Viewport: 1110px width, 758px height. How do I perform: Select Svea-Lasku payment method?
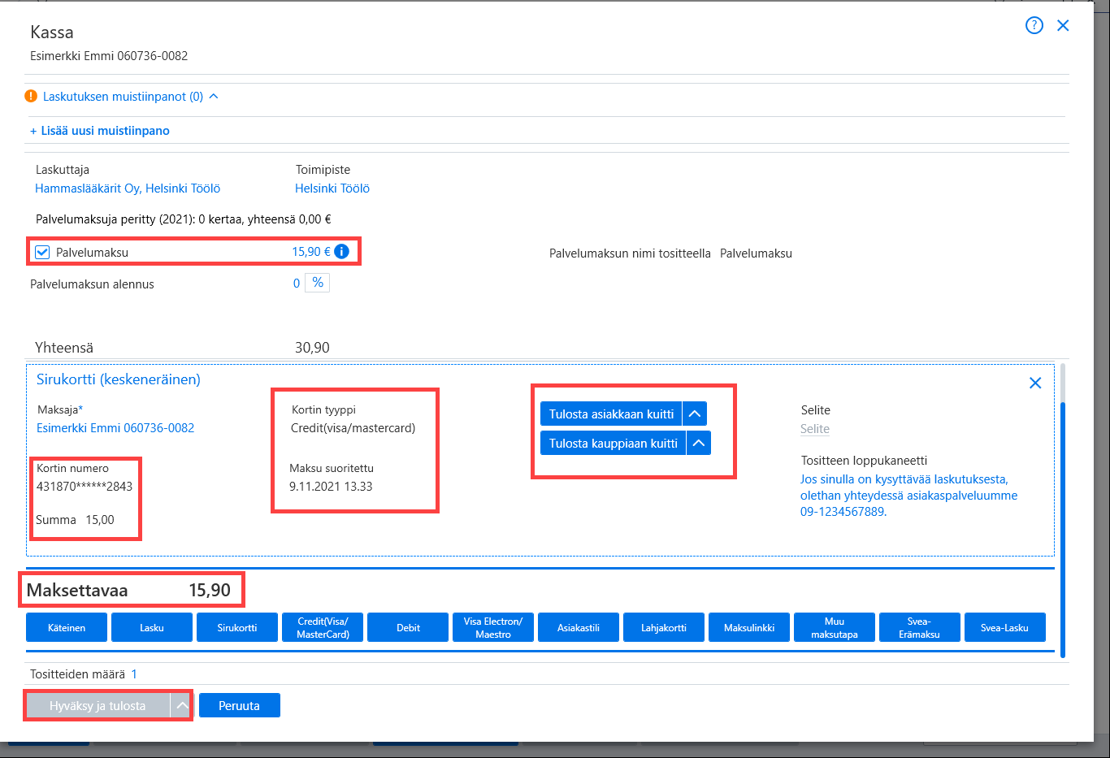[x=1005, y=627]
